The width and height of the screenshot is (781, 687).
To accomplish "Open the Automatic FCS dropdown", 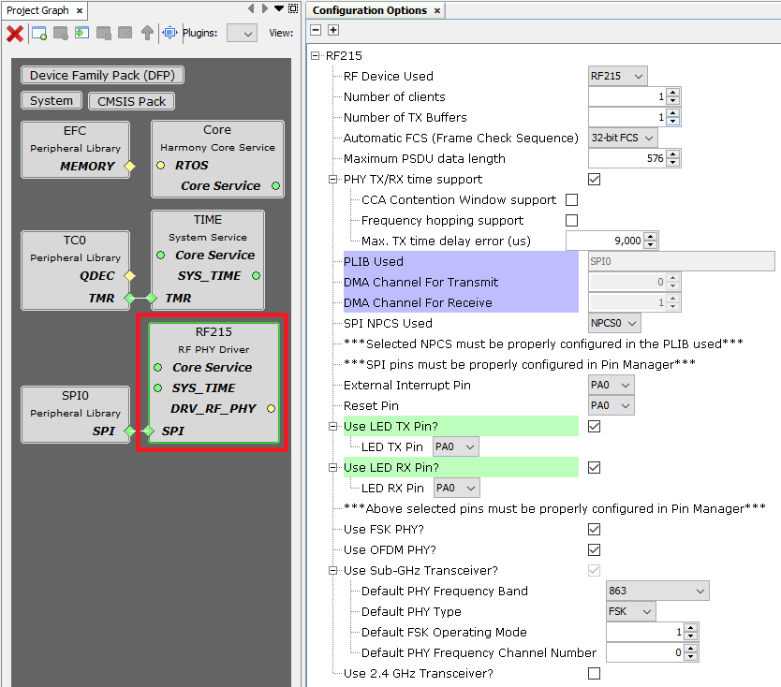I will click(623, 138).
